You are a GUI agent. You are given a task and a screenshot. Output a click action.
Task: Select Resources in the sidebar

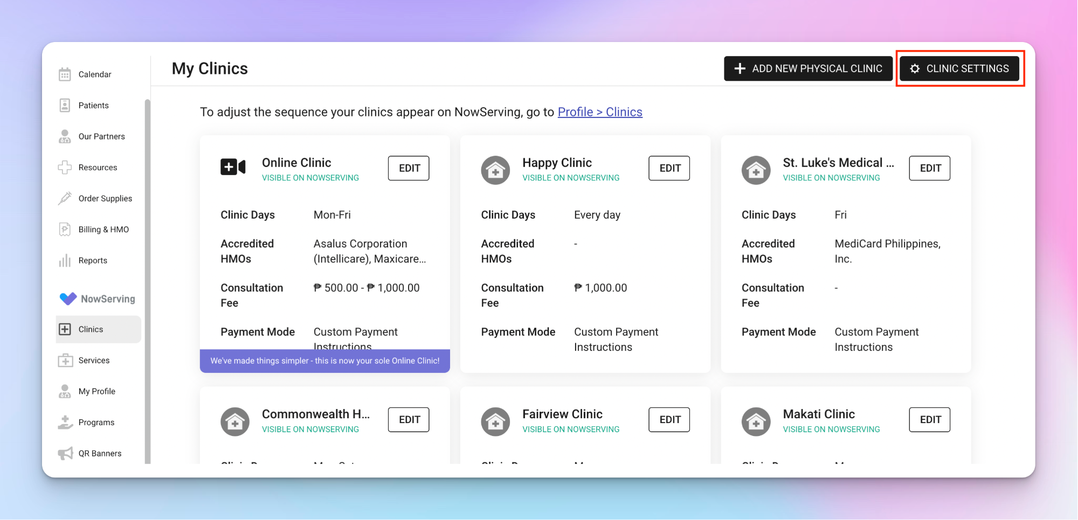pos(98,168)
